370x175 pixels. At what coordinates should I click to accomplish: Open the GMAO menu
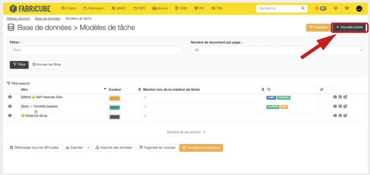point(119,8)
